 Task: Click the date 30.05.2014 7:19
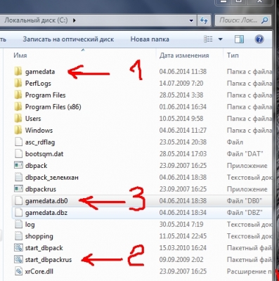click(x=181, y=224)
